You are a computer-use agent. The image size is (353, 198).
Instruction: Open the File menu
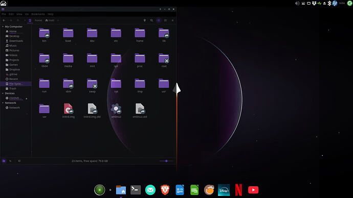pyautogui.click(x=4, y=14)
